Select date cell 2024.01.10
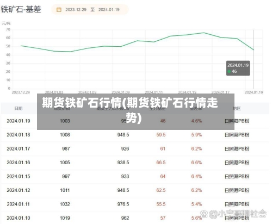The image size is (272, 224). [x=18, y=218]
